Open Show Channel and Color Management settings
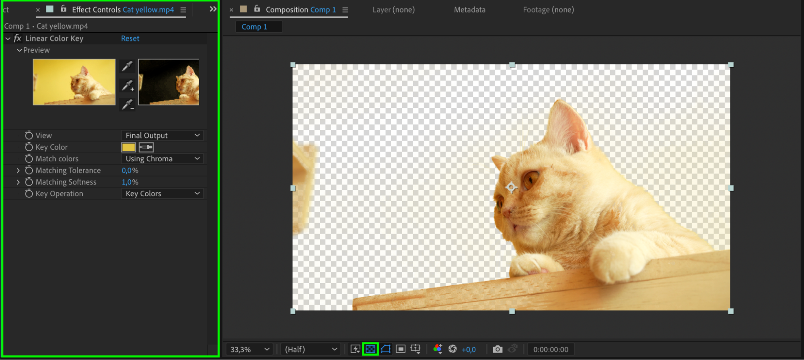This screenshot has width=804, height=360. pyautogui.click(x=438, y=349)
